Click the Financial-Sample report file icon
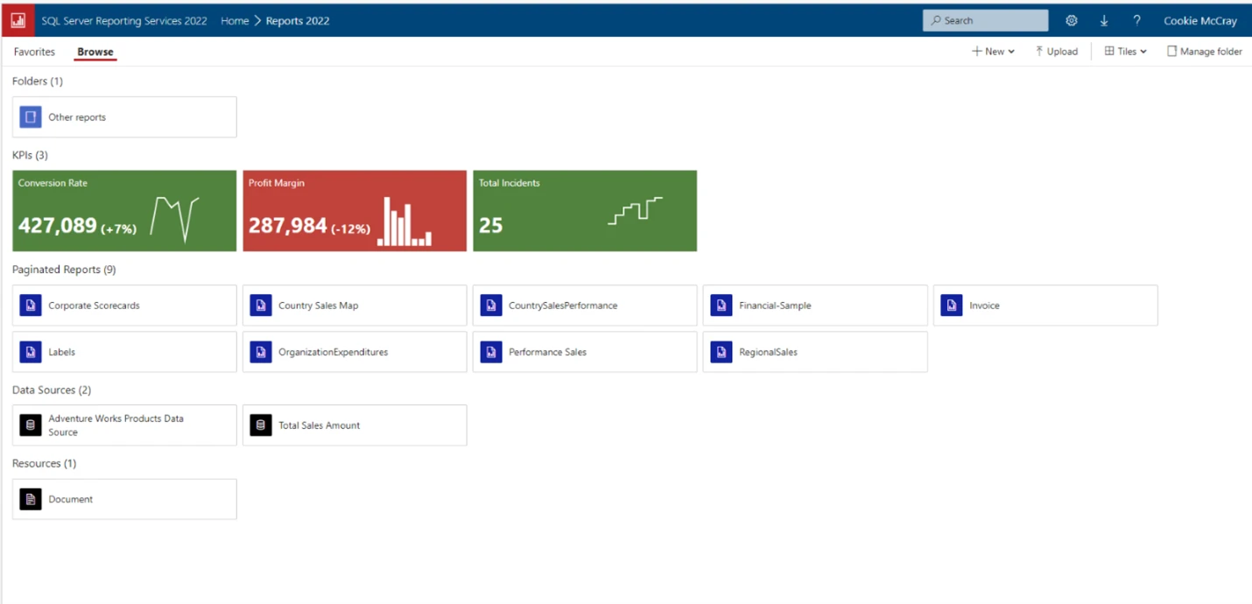This screenshot has width=1252, height=604. (721, 305)
